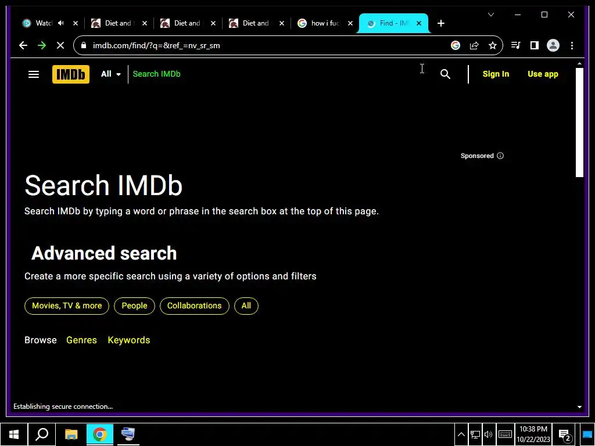Open the tab search chevron
The width and height of the screenshot is (595, 446).
coord(491,15)
